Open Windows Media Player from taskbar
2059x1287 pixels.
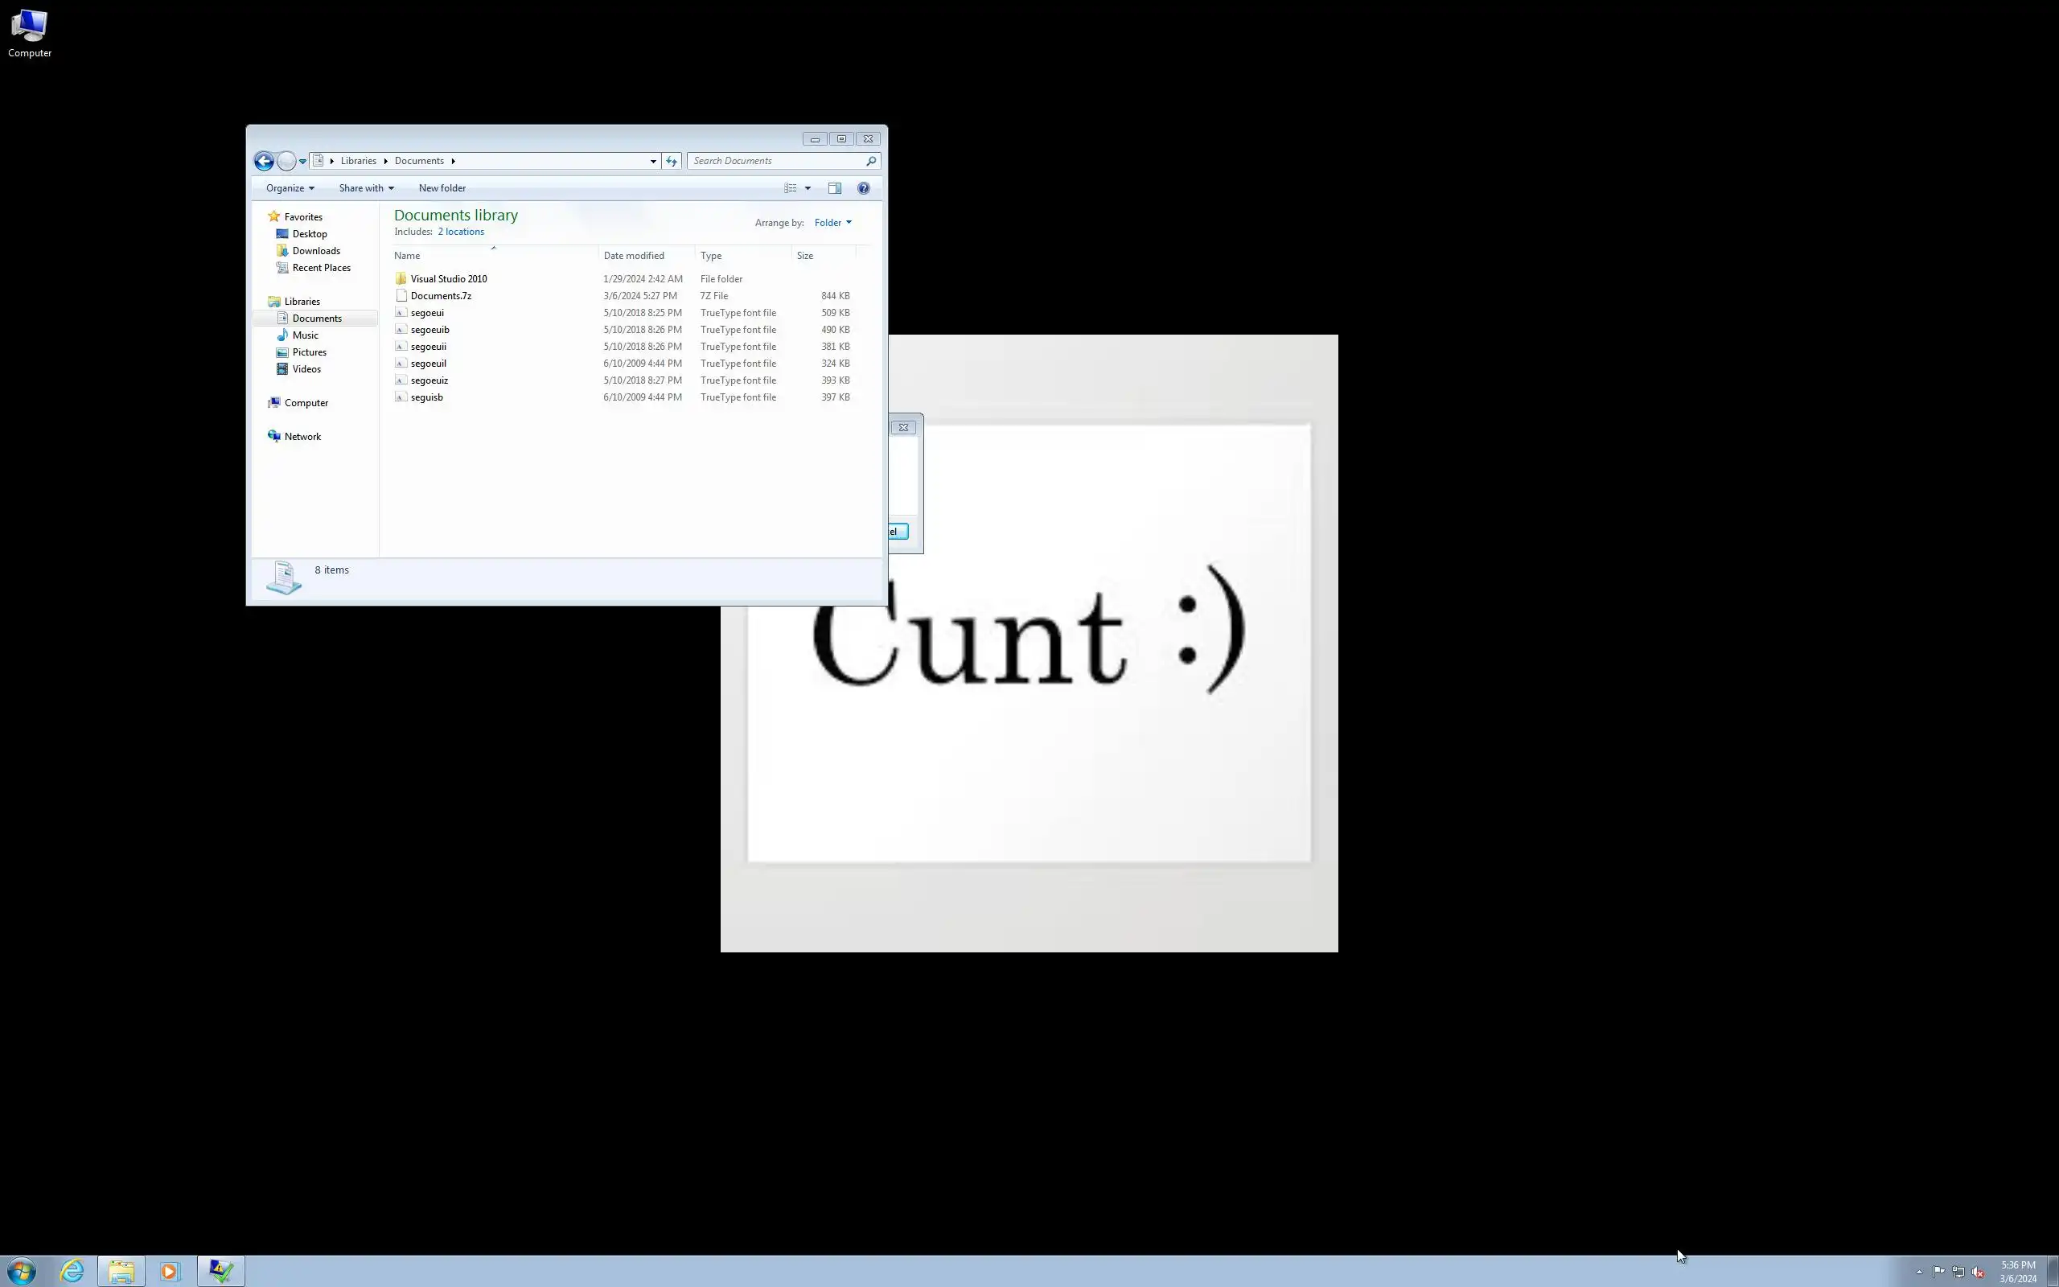170,1271
